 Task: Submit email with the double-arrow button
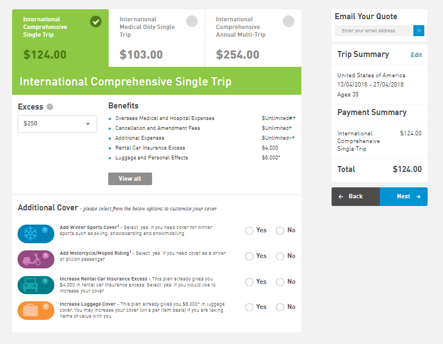click(419, 31)
